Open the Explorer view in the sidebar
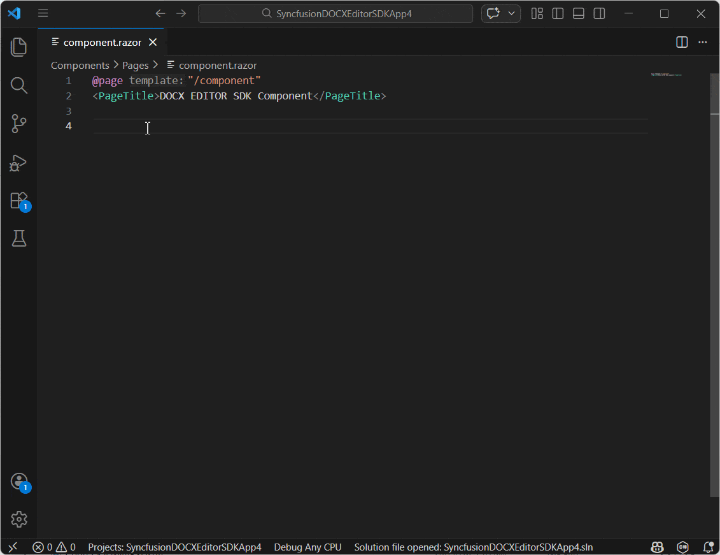The width and height of the screenshot is (720, 555). 18,47
